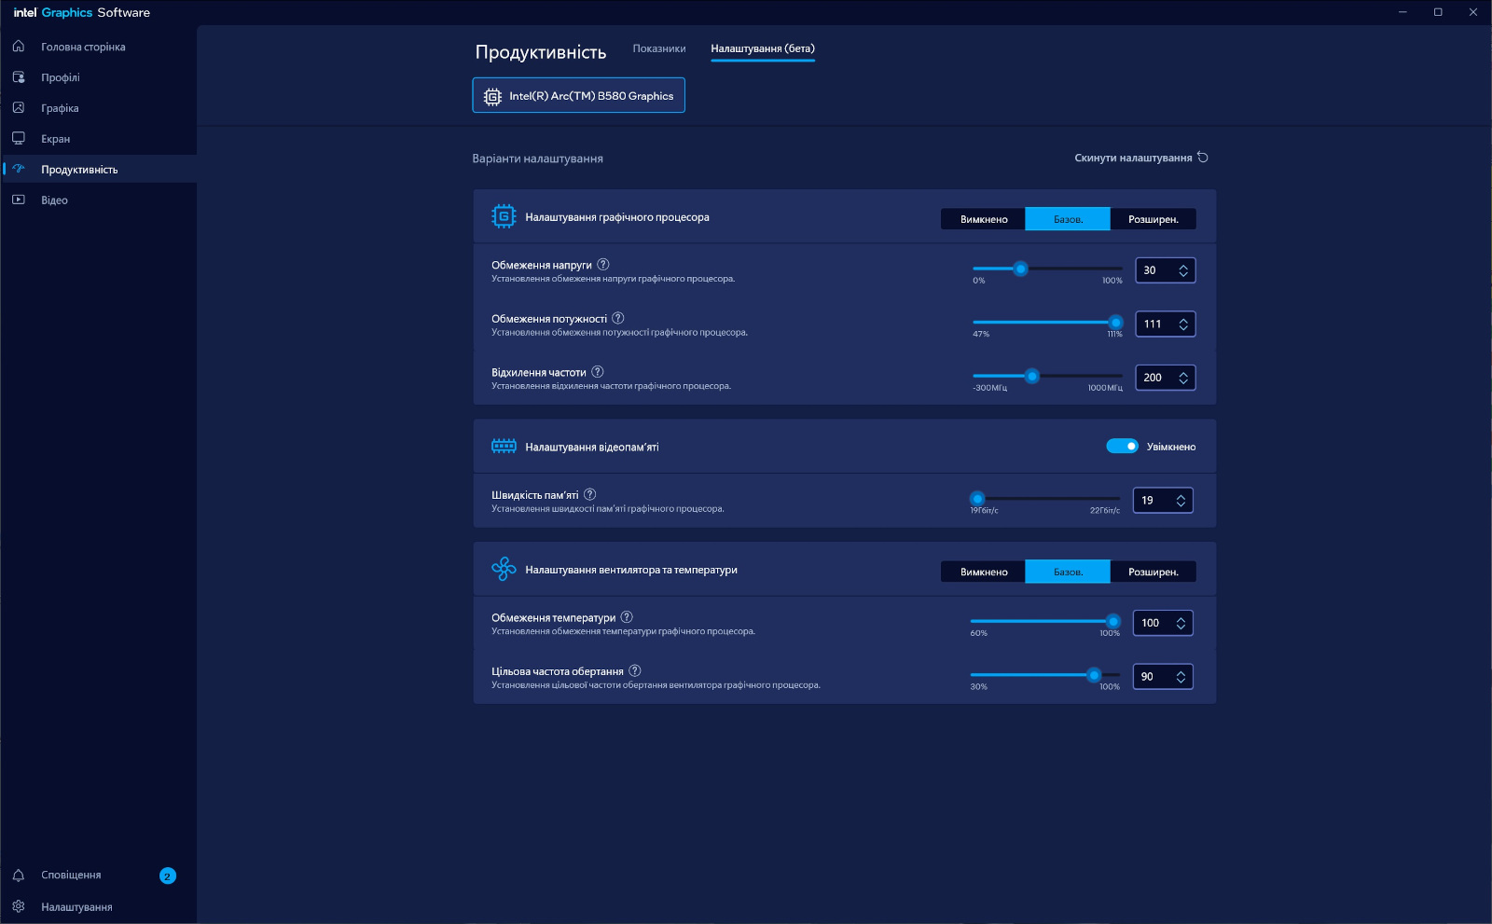Click the voltage limit slider handle
The image size is (1492, 924).
(1021, 269)
